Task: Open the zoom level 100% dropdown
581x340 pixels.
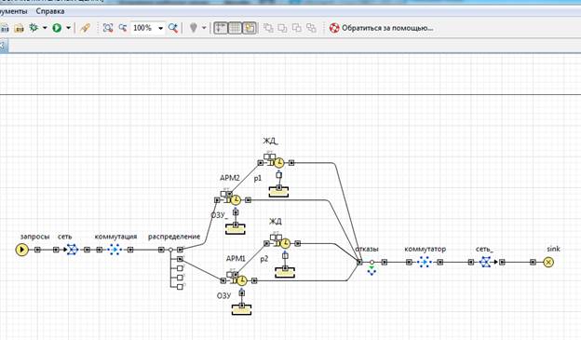Action: tap(160, 28)
